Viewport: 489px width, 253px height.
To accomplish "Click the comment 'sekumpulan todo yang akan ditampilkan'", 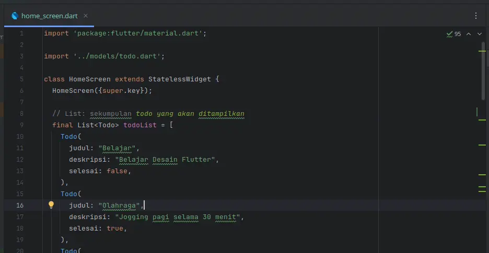I will 167,114.
